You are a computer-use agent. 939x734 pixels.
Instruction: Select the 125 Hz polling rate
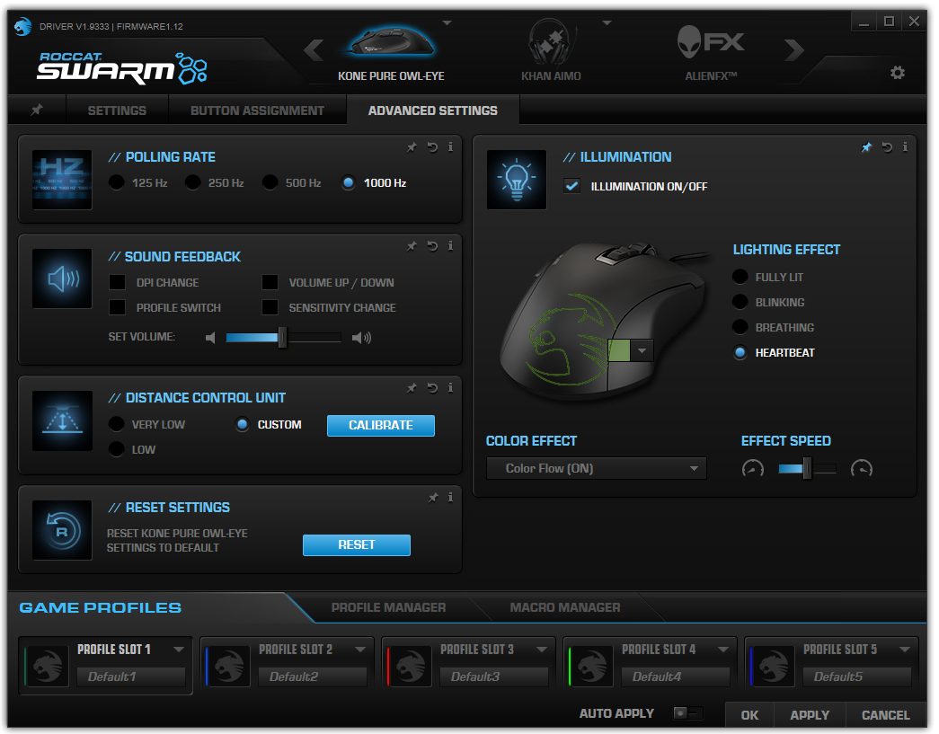[x=117, y=182]
